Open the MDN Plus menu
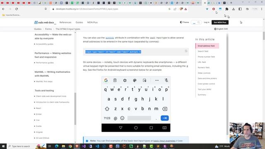 (x=92, y=22)
